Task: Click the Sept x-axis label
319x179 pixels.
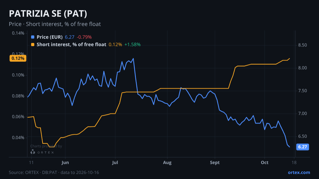Action: tap(215, 163)
